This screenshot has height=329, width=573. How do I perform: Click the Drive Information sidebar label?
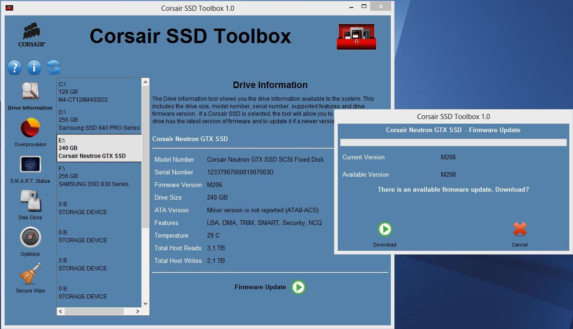(x=30, y=108)
